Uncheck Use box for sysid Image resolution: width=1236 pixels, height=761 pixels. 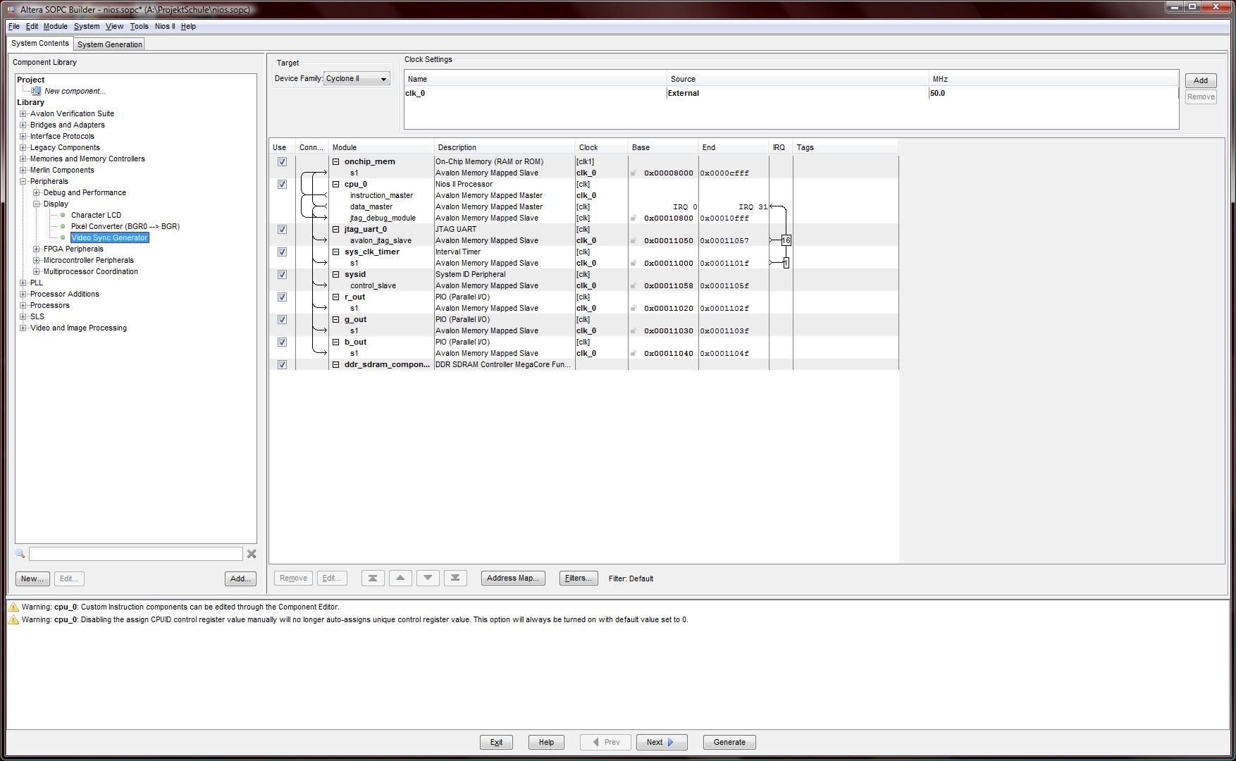pos(282,274)
